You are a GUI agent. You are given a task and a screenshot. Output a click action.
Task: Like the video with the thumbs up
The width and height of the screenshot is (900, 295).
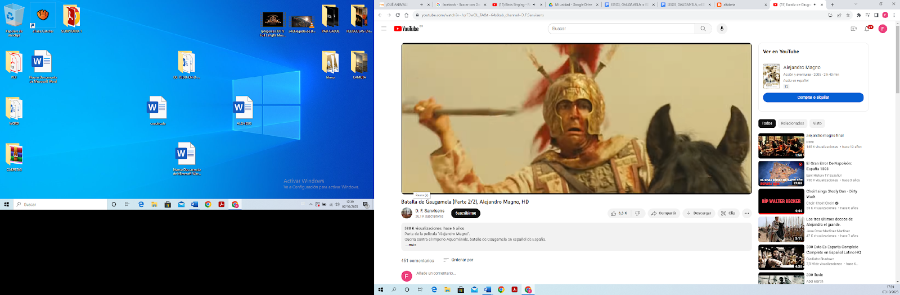pyautogui.click(x=619, y=213)
